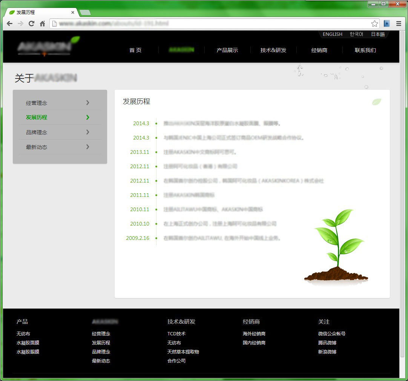Open the blurred green item in main navigation
The width and height of the screenshot is (408, 381).
181,50
